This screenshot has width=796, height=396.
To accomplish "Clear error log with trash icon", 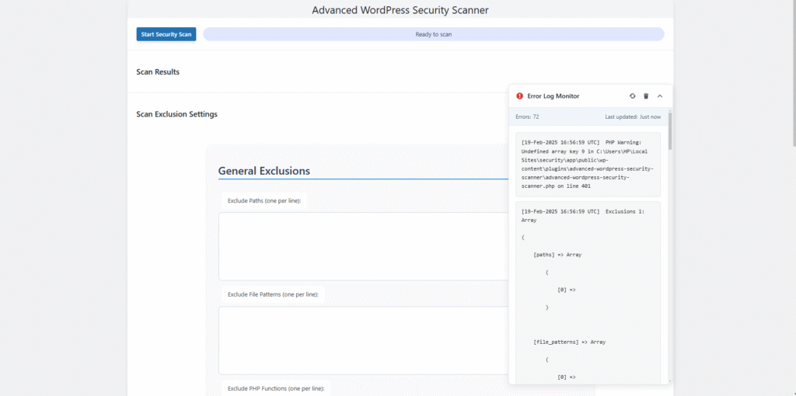I will pyautogui.click(x=646, y=96).
